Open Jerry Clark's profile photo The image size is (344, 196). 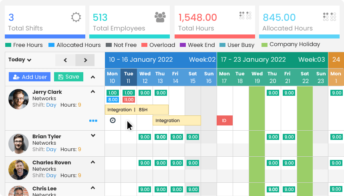coord(18,99)
